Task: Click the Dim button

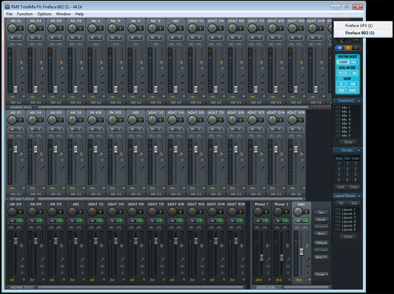Action: (321, 213)
